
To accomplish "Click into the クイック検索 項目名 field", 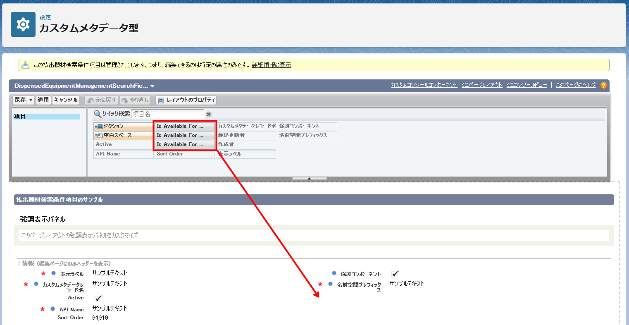I will click(167, 114).
